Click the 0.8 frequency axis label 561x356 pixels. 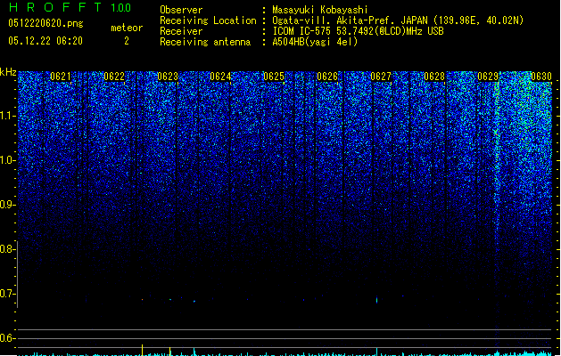[x=8, y=249]
